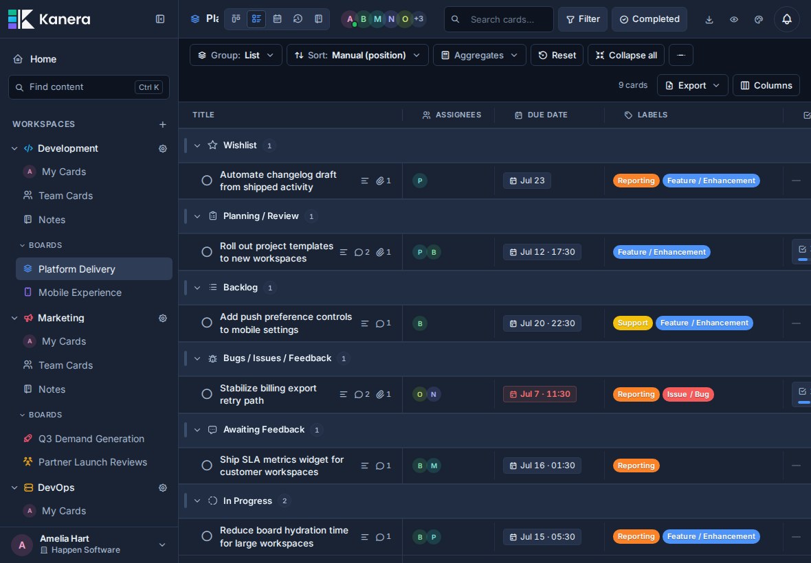Collapse the Backlog group

(x=197, y=288)
